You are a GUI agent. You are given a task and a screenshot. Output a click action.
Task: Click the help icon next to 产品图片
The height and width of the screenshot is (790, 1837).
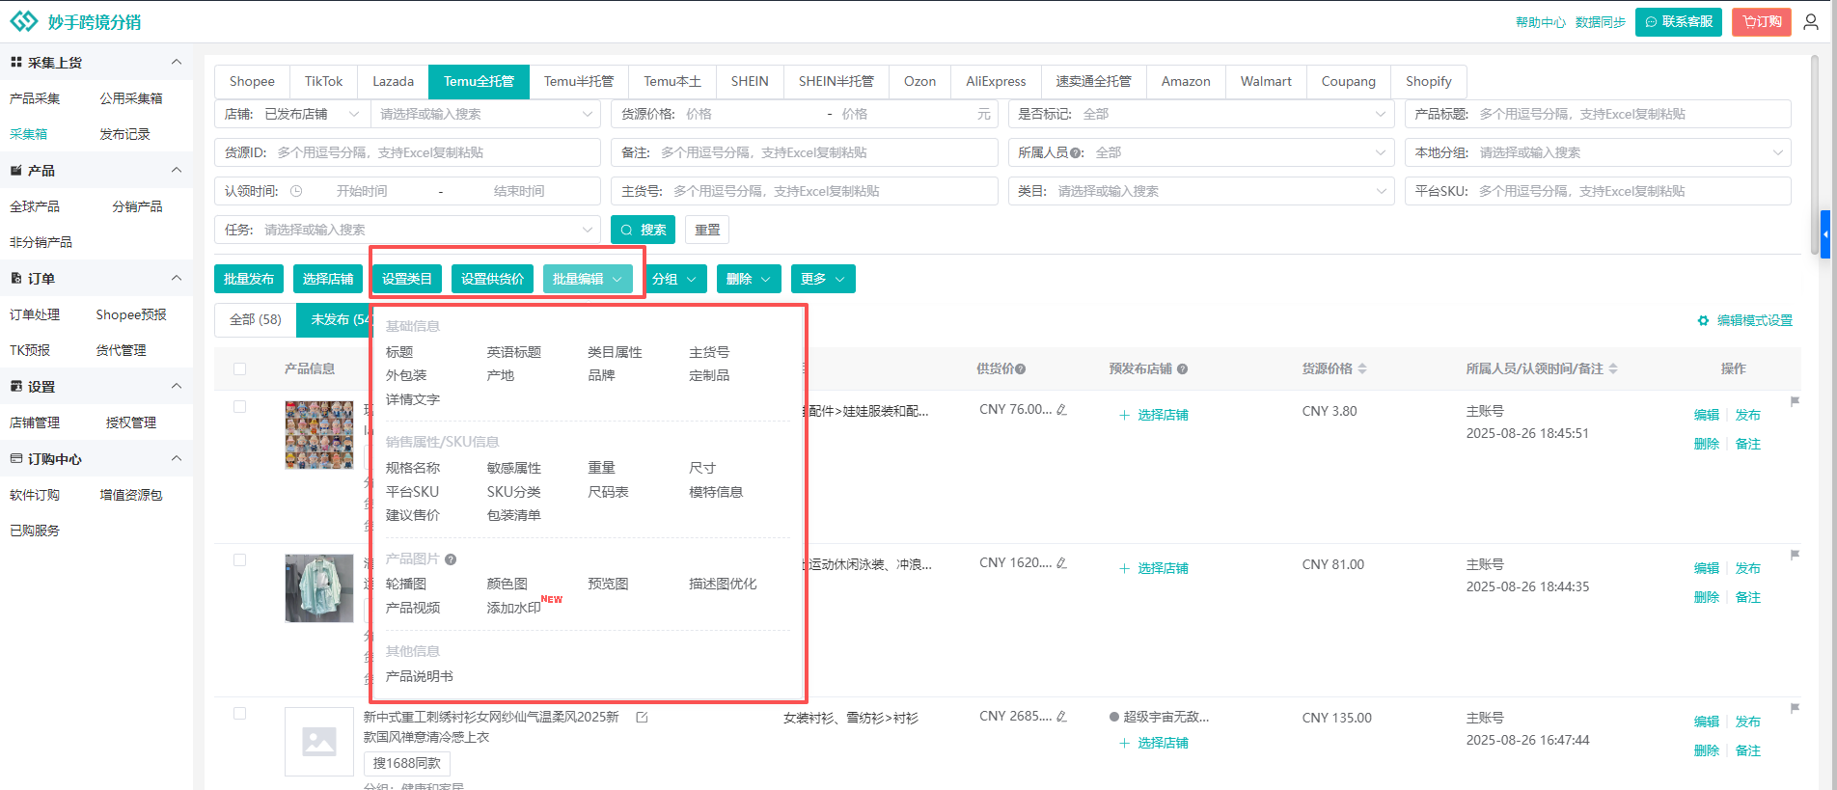click(x=451, y=559)
